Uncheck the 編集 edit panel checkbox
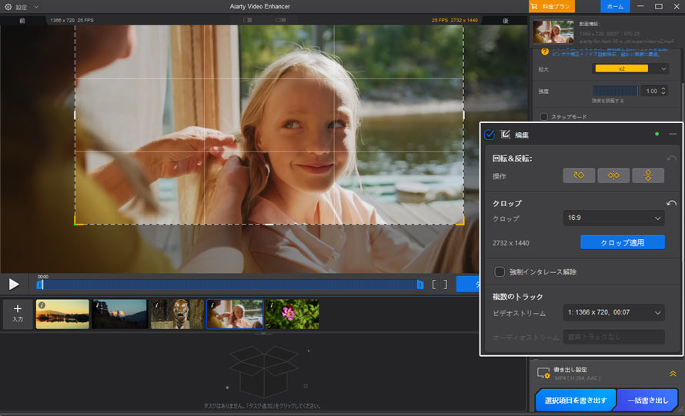This screenshot has width=685, height=416. (490, 135)
